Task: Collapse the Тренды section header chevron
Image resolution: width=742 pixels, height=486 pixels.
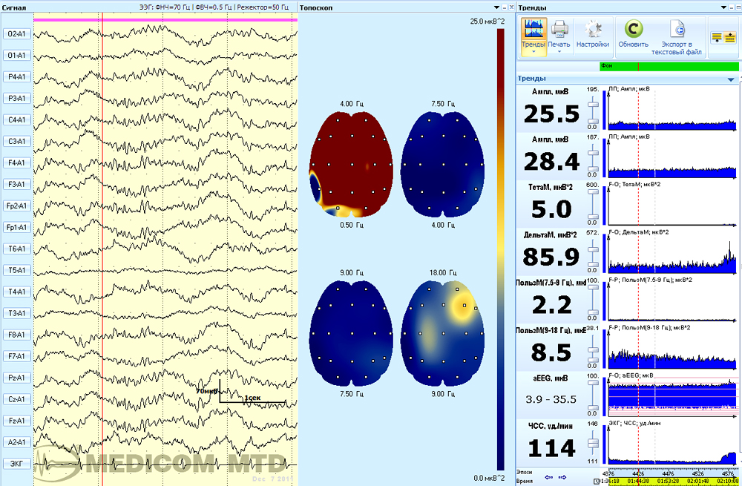Action: 731,79
